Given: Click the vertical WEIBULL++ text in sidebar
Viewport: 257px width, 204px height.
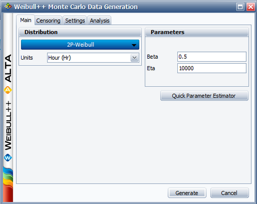Looking at the screenshot, I should click(x=8, y=126).
